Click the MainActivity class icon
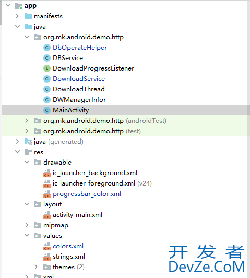Image resolution: width=250 pixels, height=278 pixels. tap(47, 110)
